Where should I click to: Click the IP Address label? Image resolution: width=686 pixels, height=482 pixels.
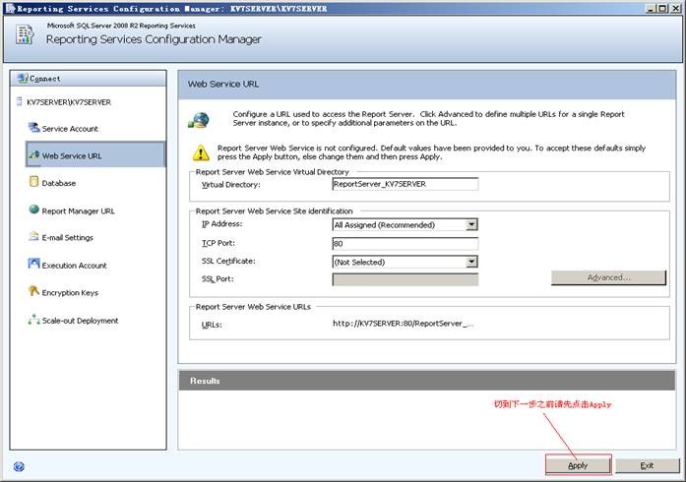(221, 224)
